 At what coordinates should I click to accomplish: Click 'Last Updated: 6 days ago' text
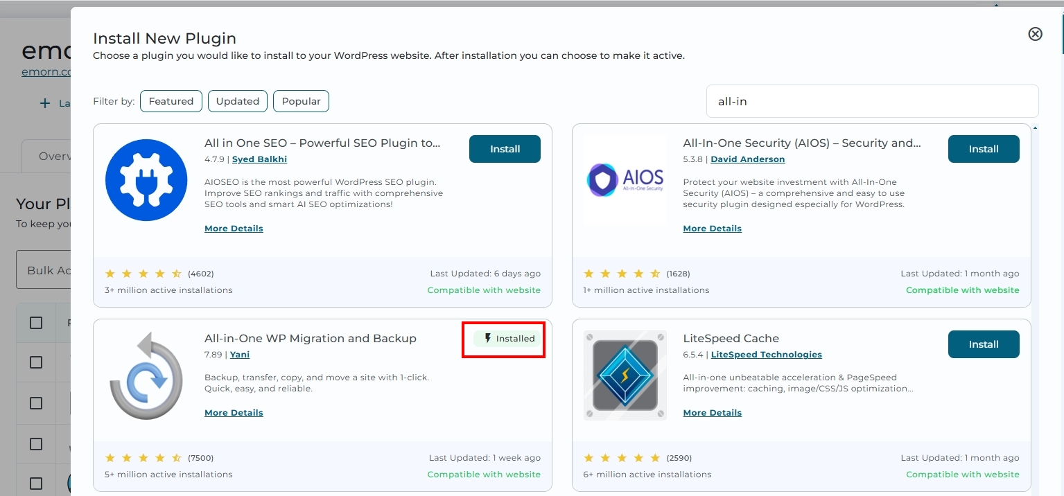485,274
